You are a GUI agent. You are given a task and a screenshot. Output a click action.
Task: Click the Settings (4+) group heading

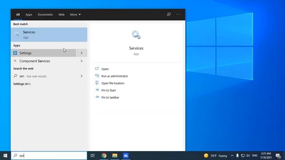(x=22, y=84)
